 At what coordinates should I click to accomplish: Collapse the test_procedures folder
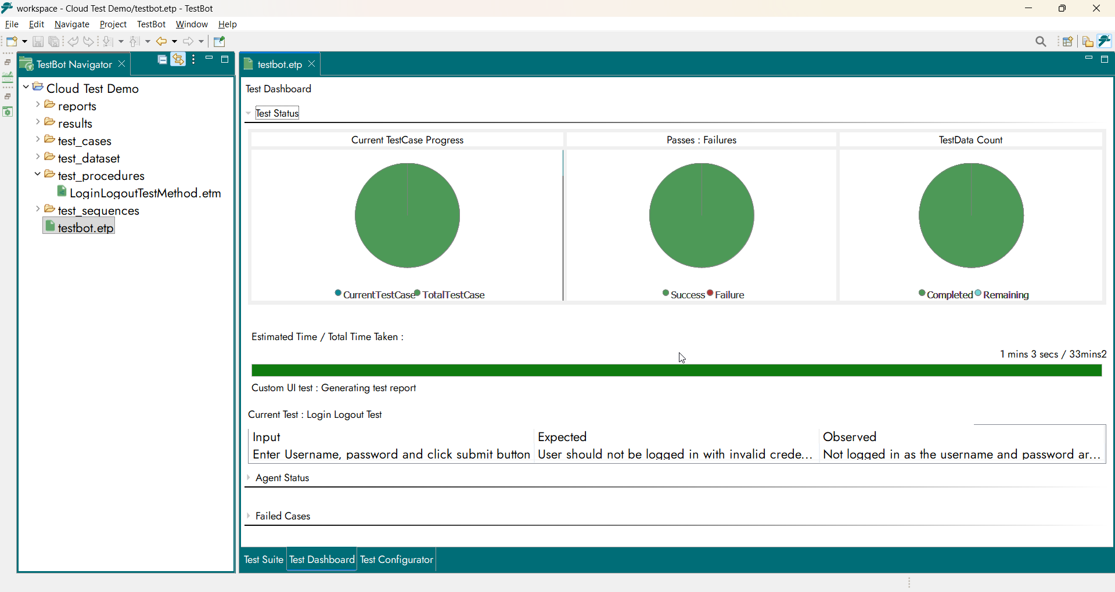click(x=38, y=174)
